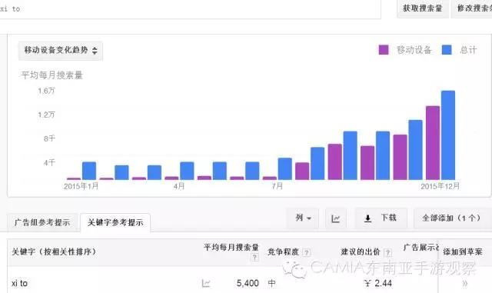492x293 pixels.
Task: Open the 移动设备变化趋势 chart type dropdown
Action: pos(60,50)
